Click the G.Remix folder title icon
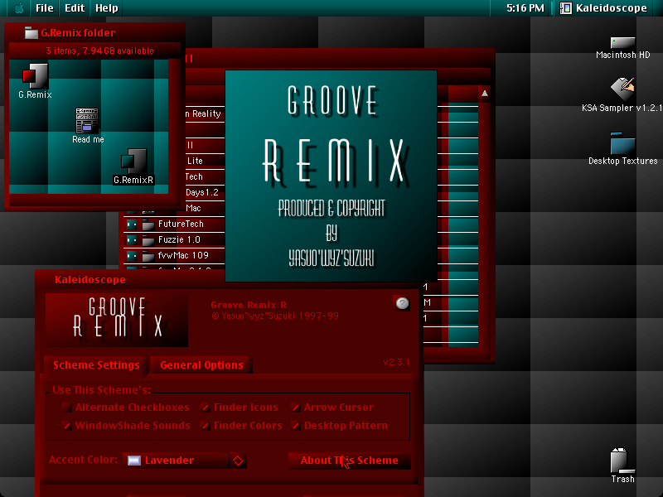The height and width of the screenshot is (497, 663). (x=31, y=32)
